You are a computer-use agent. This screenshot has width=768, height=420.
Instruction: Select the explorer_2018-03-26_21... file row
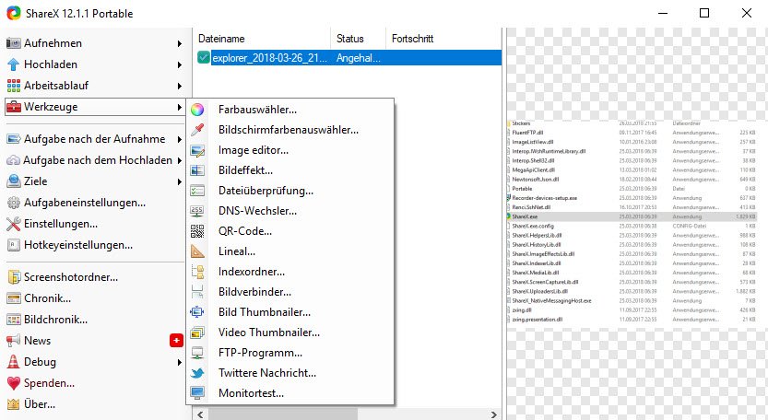click(x=348, y=58)
